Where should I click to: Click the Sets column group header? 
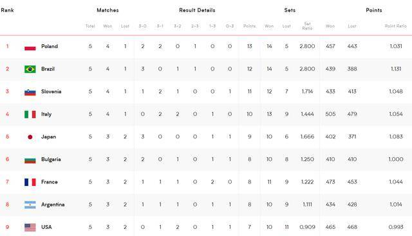(x=290, y=10)
